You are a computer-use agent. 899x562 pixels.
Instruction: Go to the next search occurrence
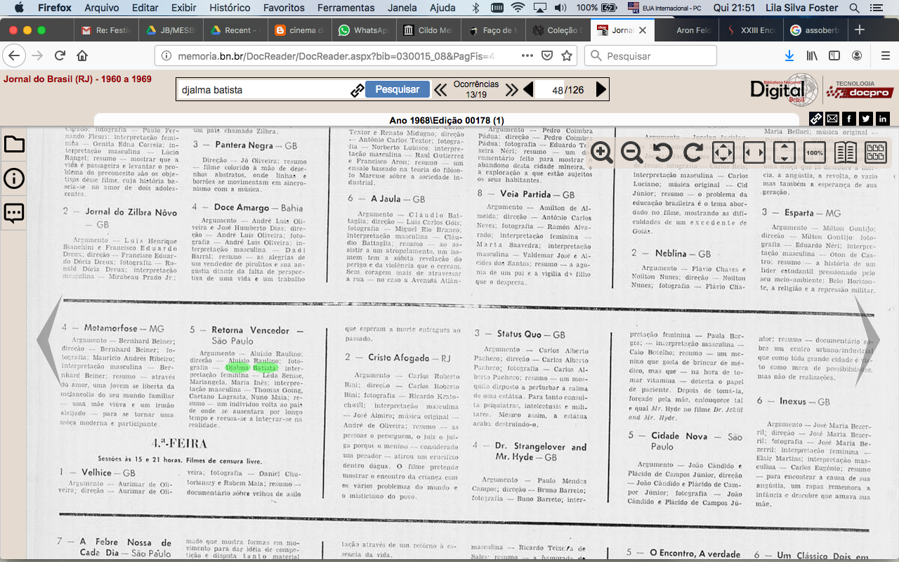511,89
